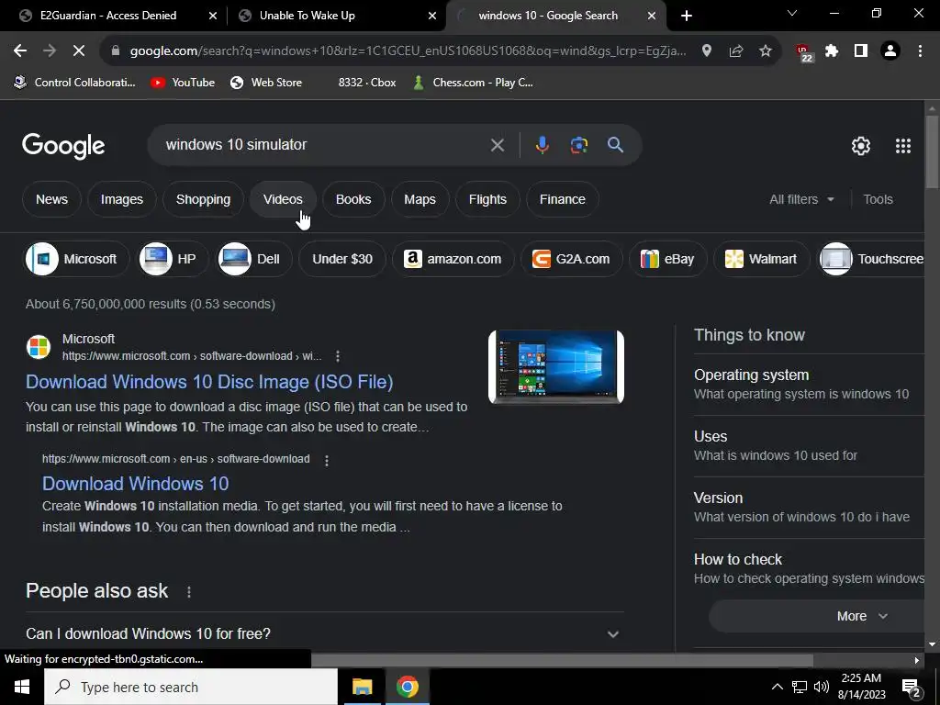Open the volume control in system tray
This screenshot has width=940, height=705.
click(x=822, y=687)
